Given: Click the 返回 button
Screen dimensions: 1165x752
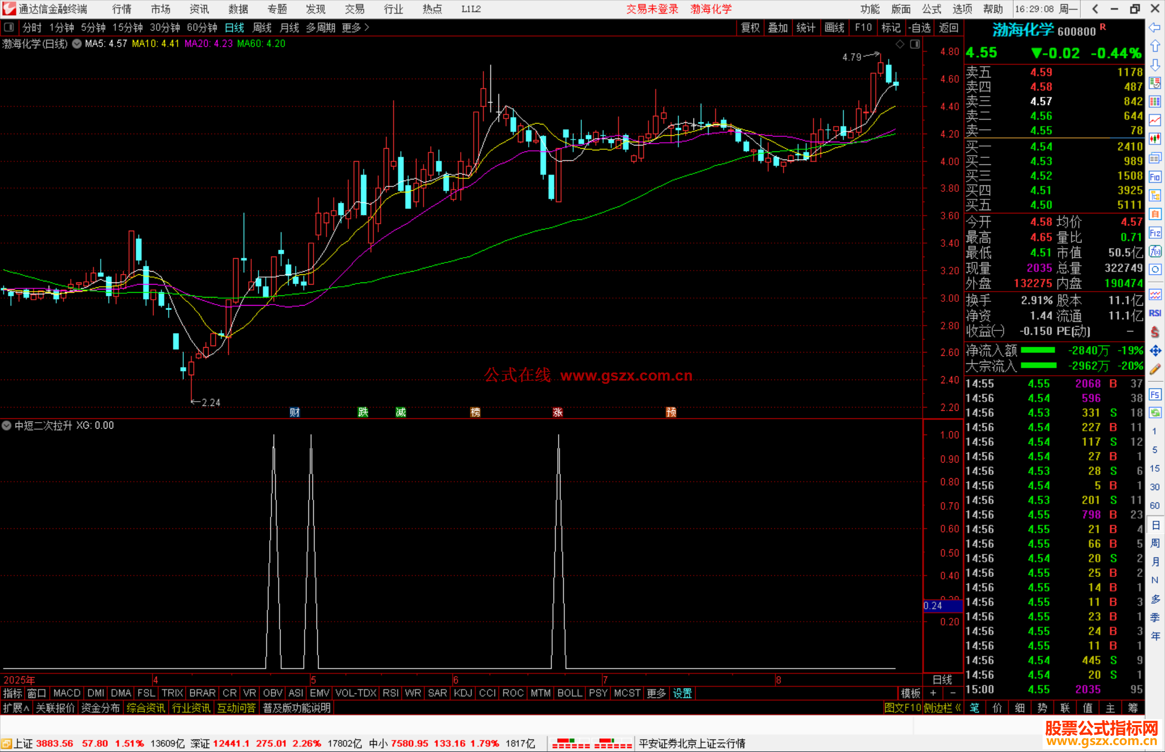Looking at the screenshot, I should click(949, 27).
